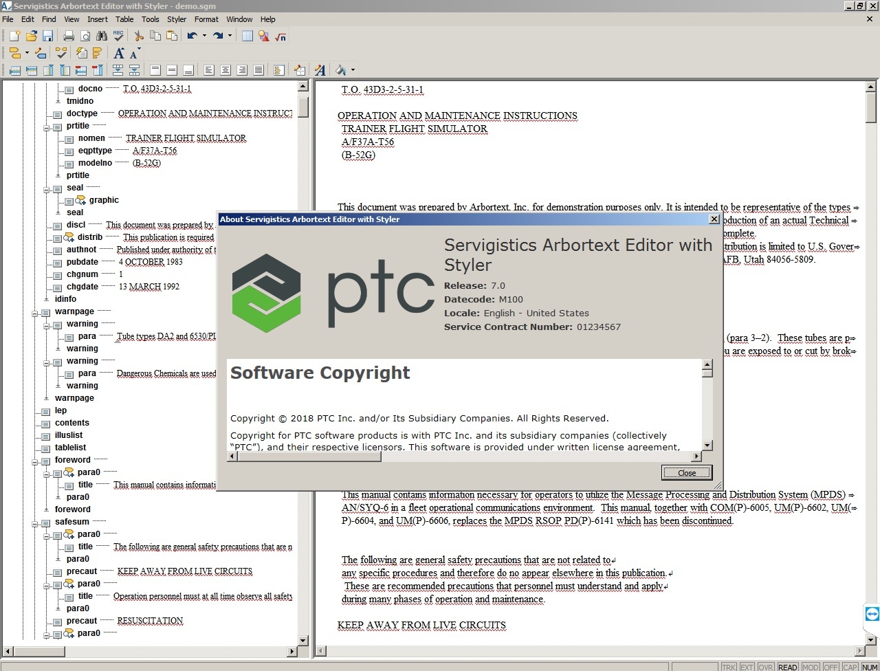The image size is (880, 671).
Task: Click the large A increase font icon
Action: tap(119, 53)
